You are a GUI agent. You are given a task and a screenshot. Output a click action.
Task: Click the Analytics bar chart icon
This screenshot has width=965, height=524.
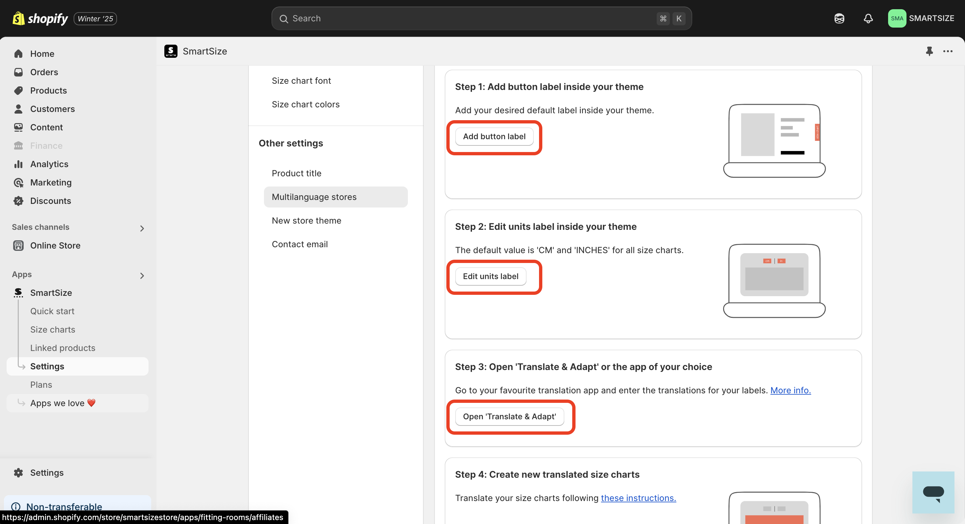coord(18,164)
